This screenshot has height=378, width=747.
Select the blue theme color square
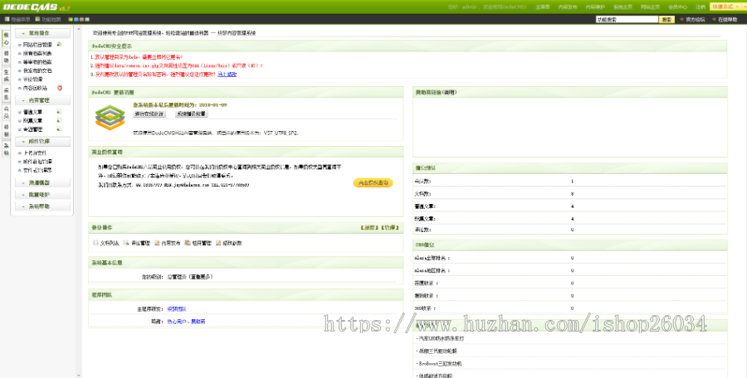click(x=76, y=20)
